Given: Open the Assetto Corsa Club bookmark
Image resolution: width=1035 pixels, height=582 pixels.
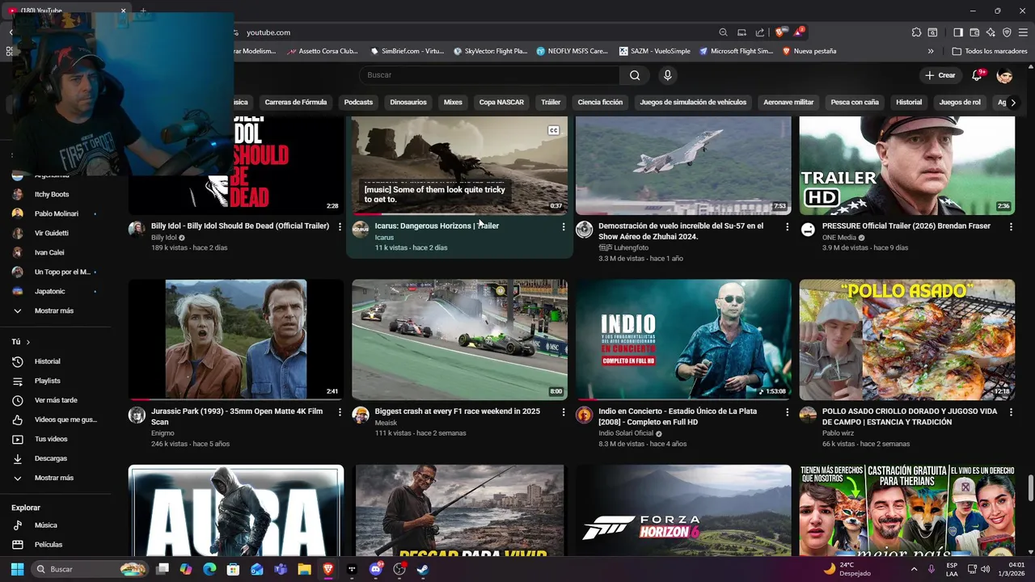Looking at the screenshot, I should 322,51.
